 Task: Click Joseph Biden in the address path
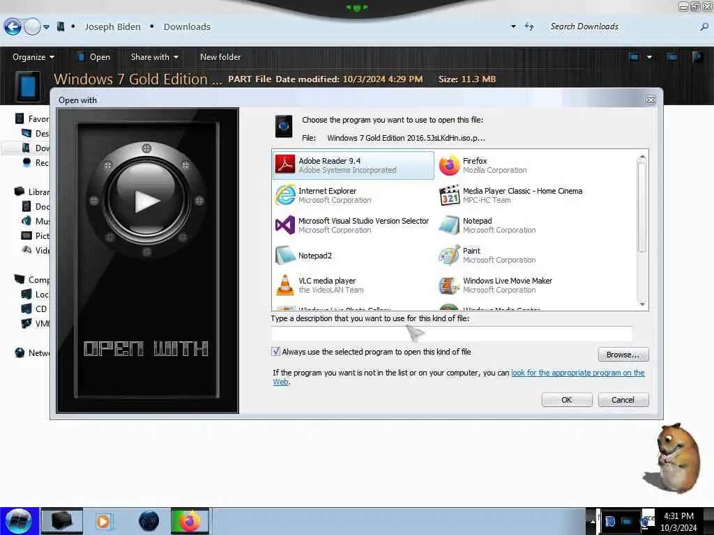click(x=112, y=27)
